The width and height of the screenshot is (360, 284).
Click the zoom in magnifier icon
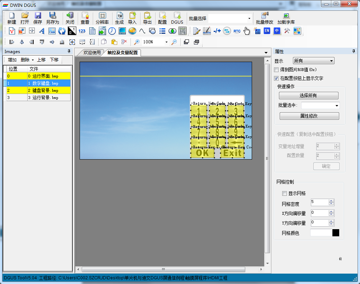click(137, 42)
